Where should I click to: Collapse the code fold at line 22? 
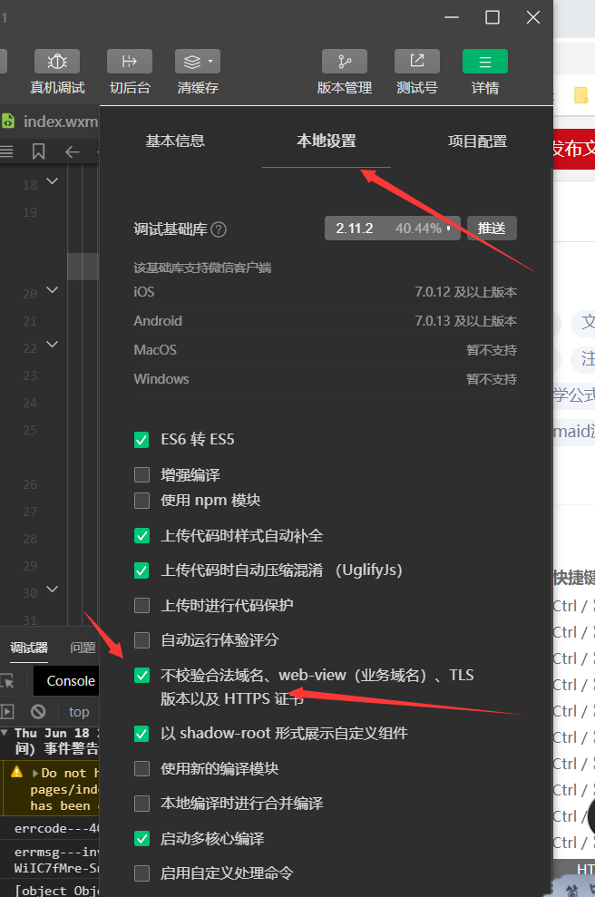pyautogui.click(x=52, y=345)
